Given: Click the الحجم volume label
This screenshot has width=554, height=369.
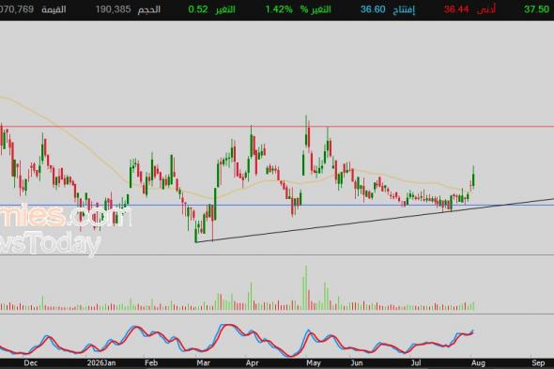Looking at the screenshot, I should click(x=148, y=9).
